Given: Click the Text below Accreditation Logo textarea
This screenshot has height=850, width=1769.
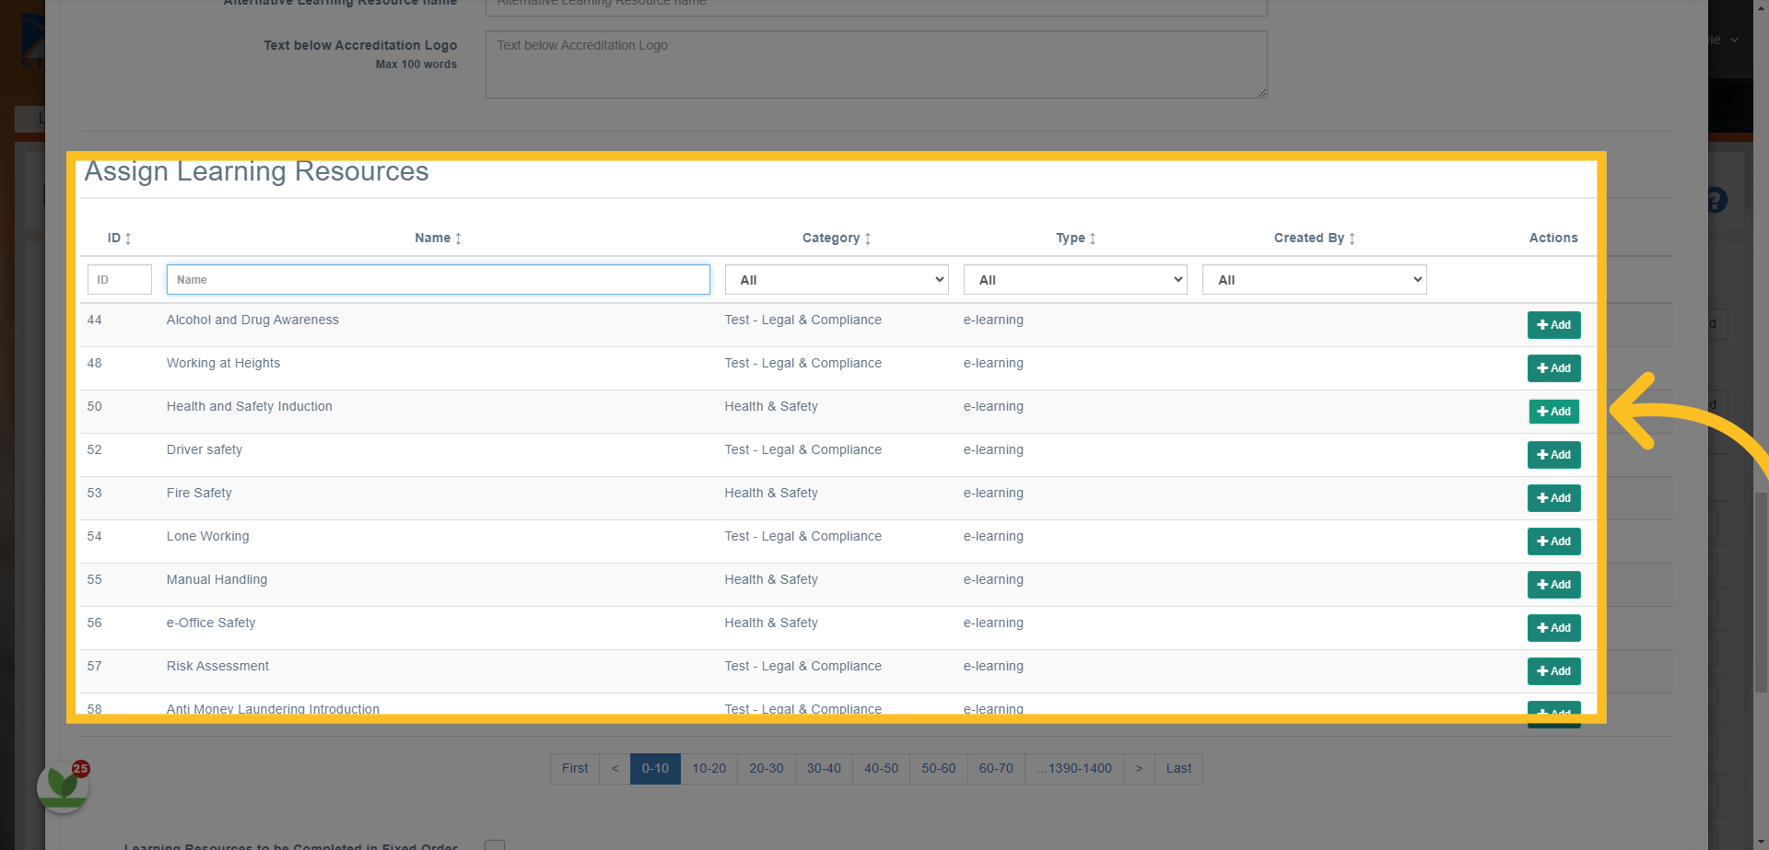Looking at the screenshot, I should point(876,64).
